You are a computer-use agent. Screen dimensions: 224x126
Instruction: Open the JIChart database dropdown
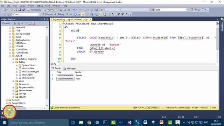coord(38,14)
